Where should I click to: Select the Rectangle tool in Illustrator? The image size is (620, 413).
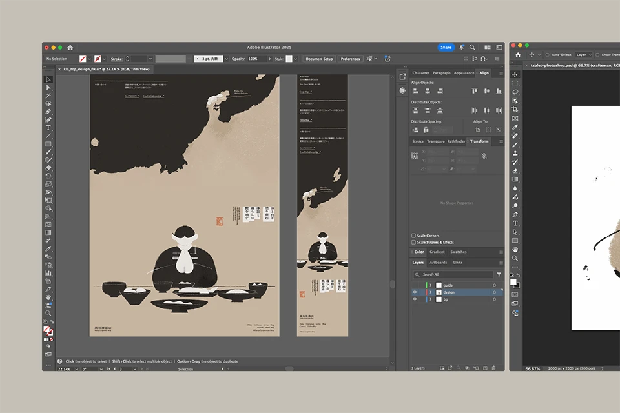pyautogui.click(x=48, y=145)
